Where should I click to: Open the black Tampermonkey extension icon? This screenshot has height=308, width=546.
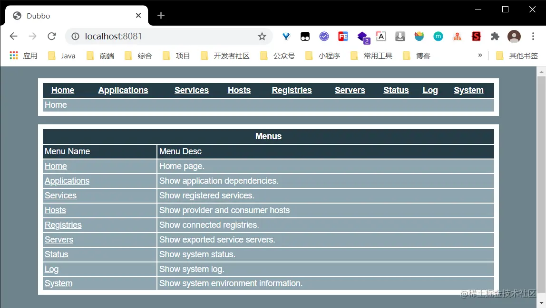(x=305, y=36)
